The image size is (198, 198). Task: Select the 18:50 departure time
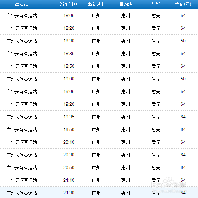coord(69,66)
